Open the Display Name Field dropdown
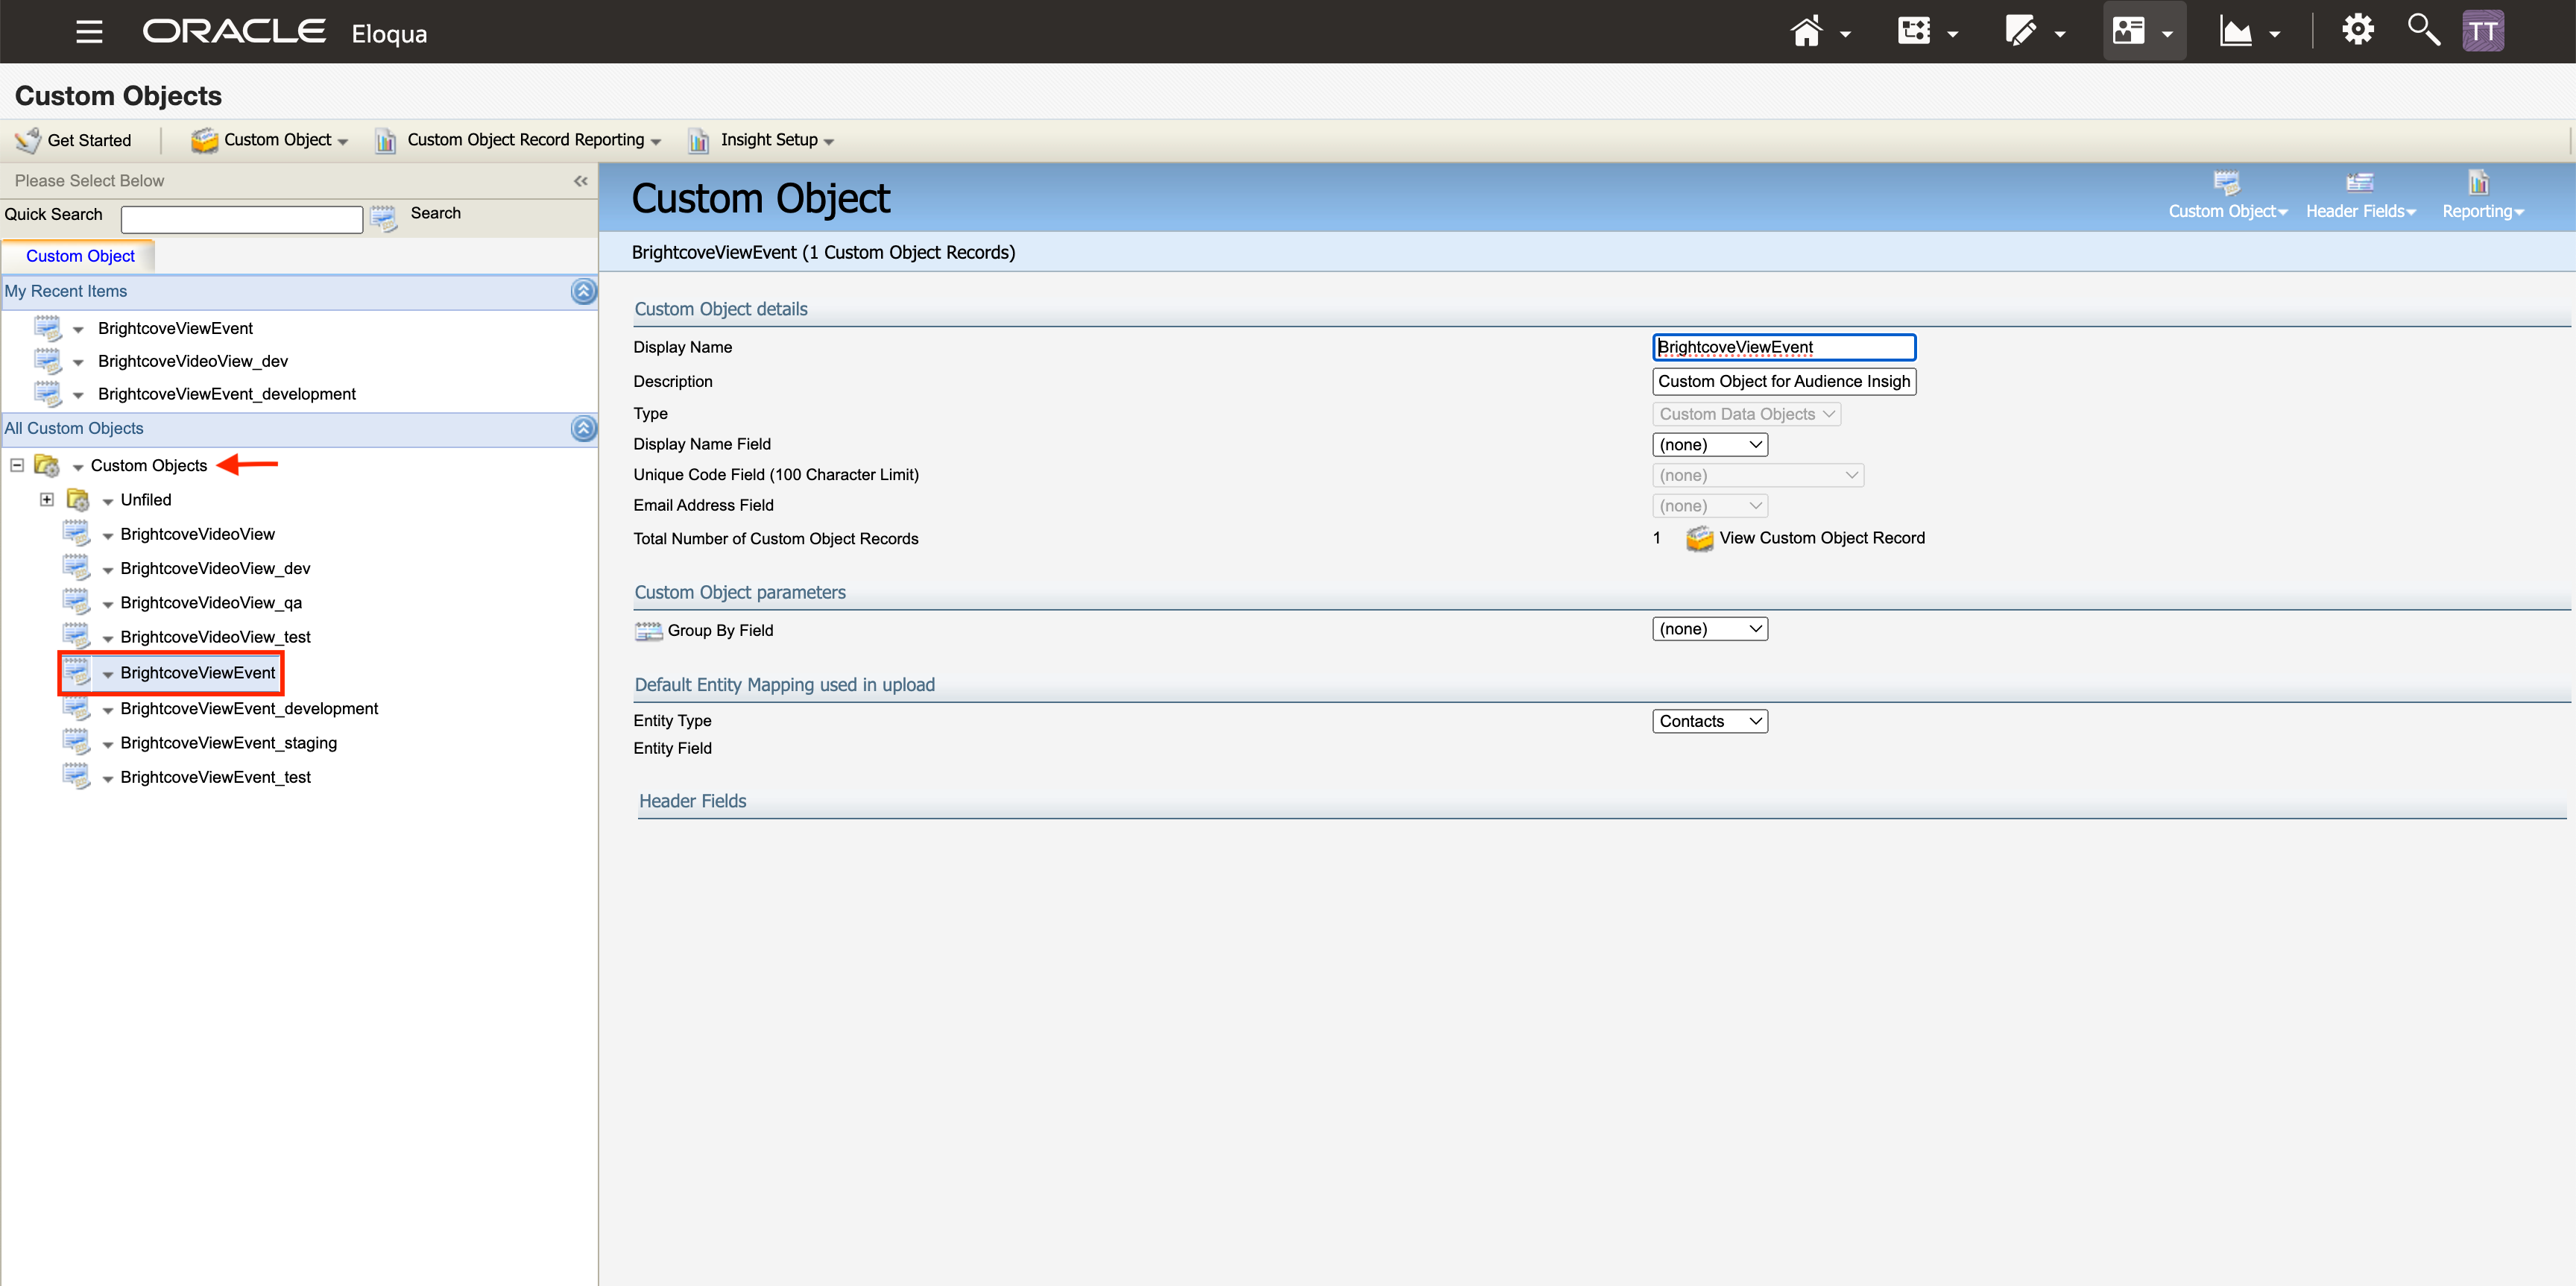Viewport: 2576px width, 1286px height. point(1709,444)
